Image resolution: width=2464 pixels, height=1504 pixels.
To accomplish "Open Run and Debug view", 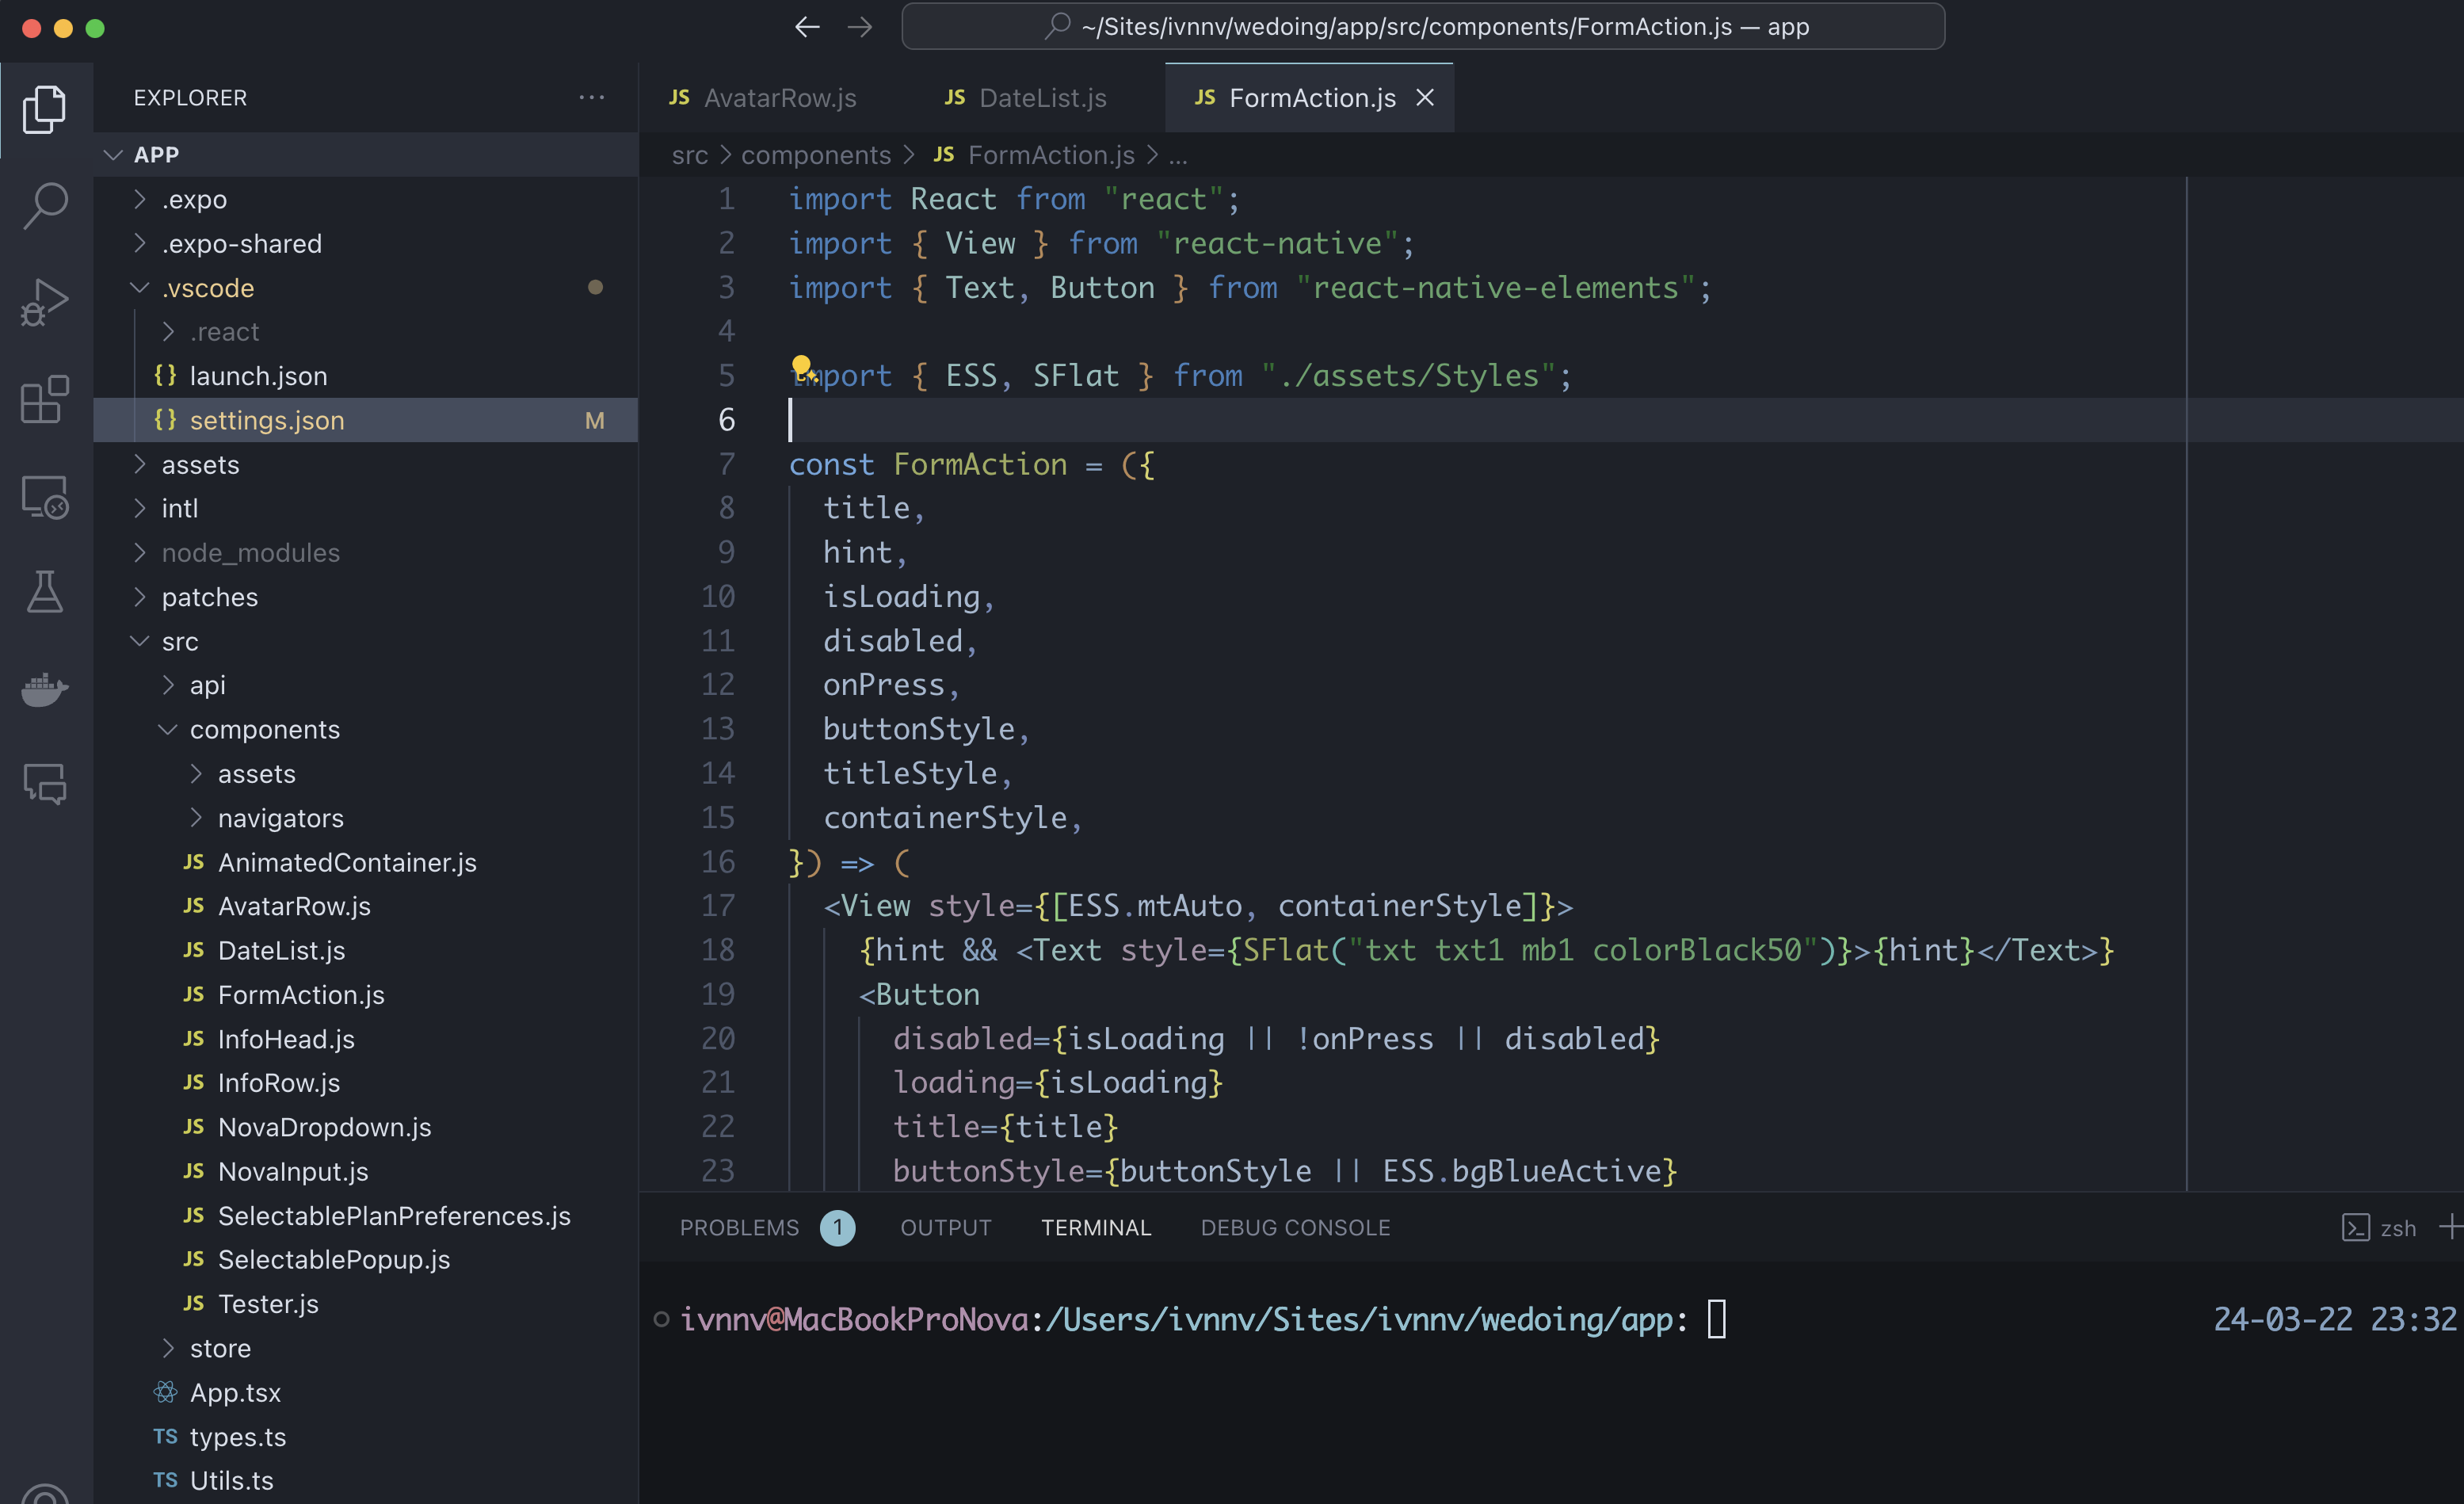I will click(45, 302).
